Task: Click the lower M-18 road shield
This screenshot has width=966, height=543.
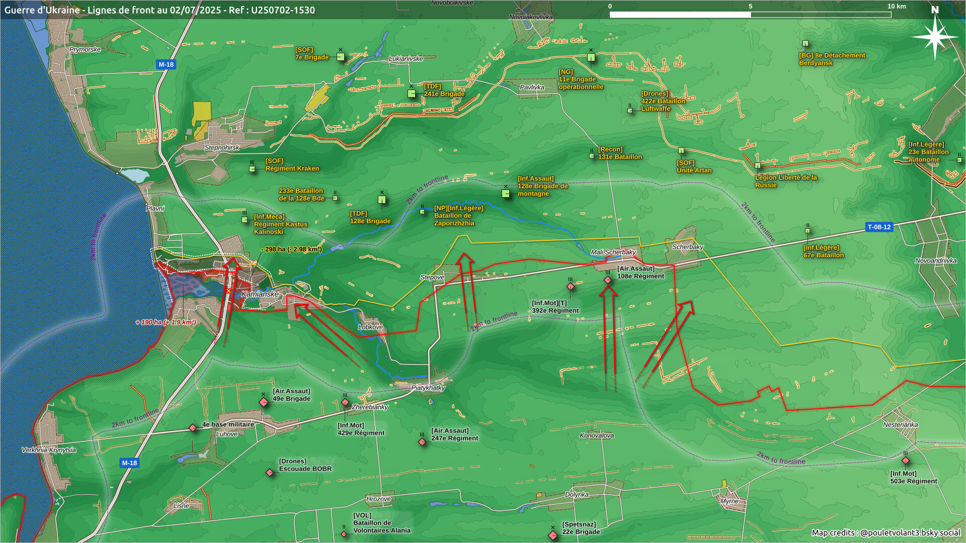Action: pyautogui.click(x=129, y=463)
